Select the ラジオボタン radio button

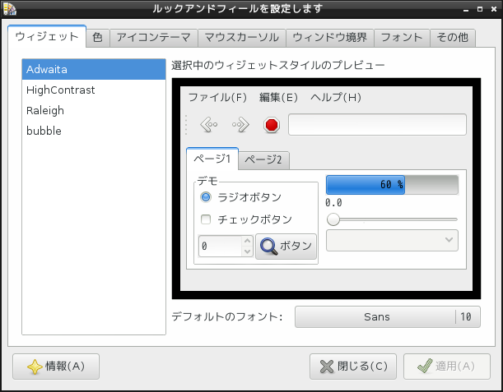(206, 197)
